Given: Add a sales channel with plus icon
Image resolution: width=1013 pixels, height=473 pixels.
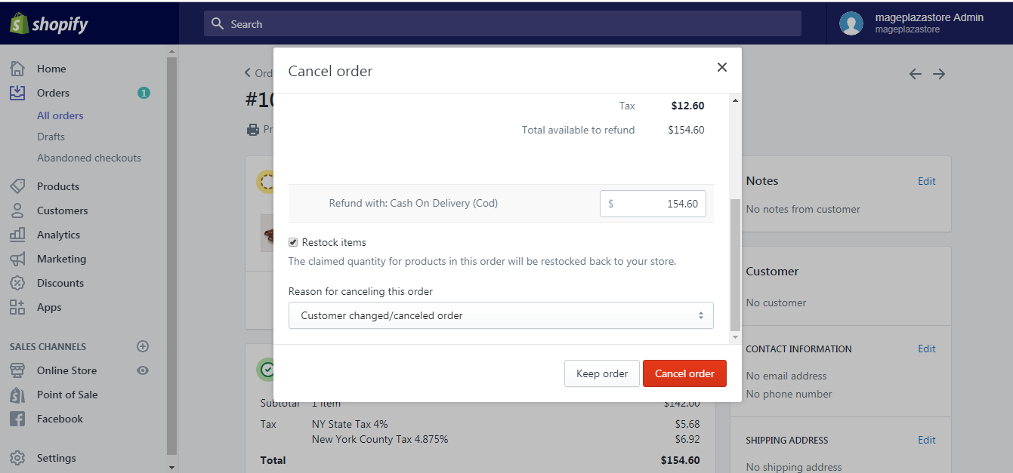Looking at the screenshot, I should (143, 346).
